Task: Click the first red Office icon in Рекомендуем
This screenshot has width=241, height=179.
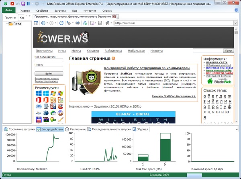Action: [39, 100]
